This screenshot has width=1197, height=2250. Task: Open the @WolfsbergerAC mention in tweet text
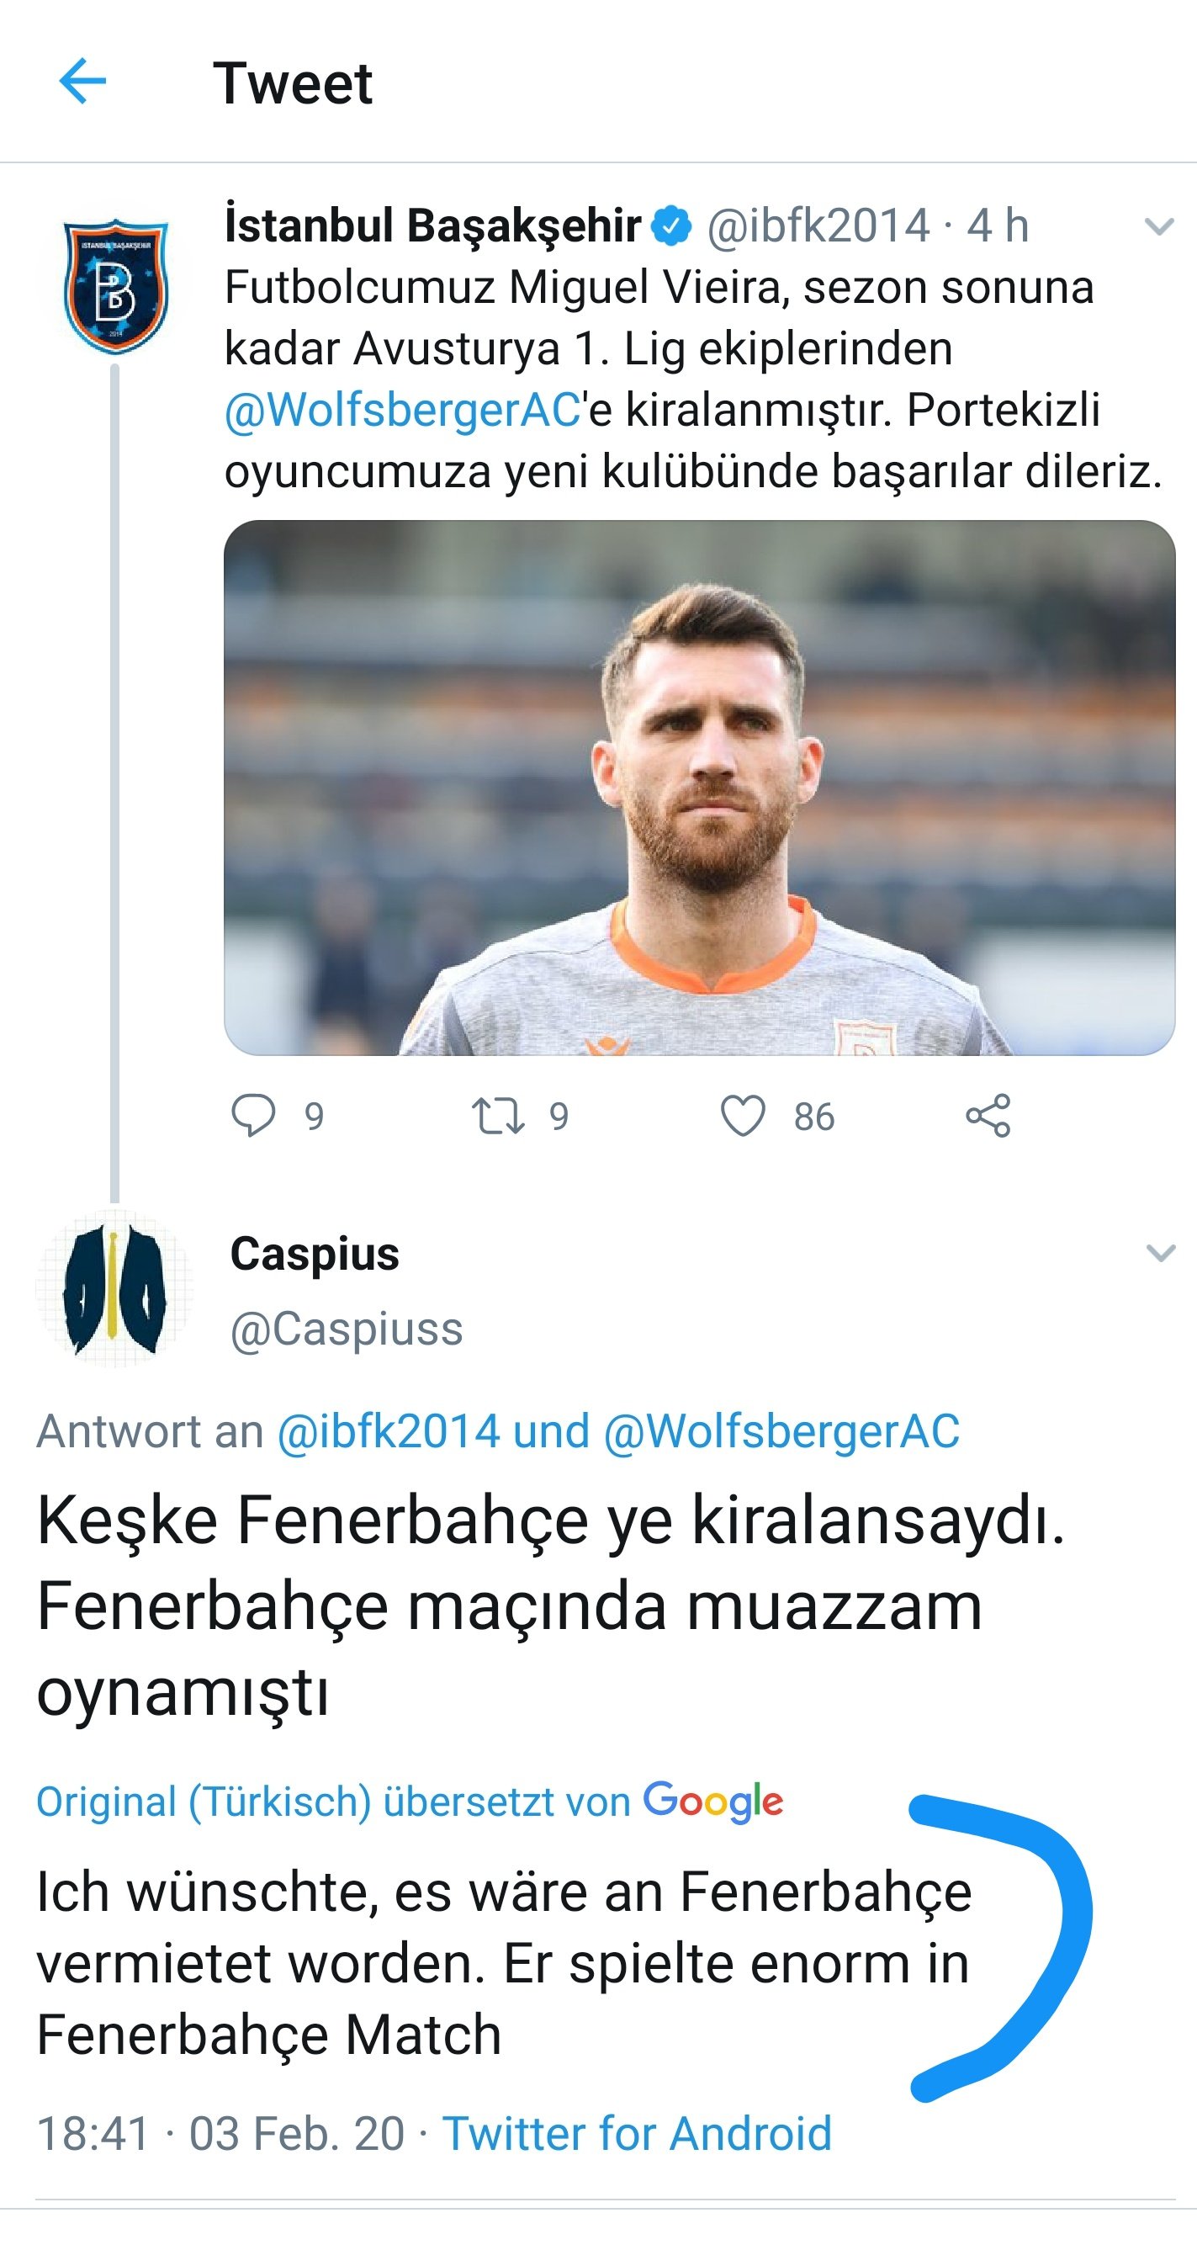(x=402, y=411)
